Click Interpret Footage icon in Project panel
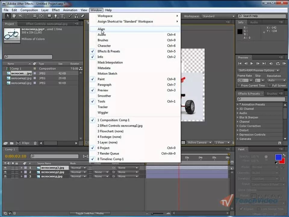289x217 pixels. point(5,143)
